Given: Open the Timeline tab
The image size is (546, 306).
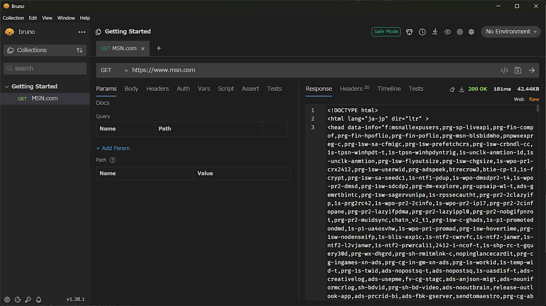Looking at the screenshot, I should [389, 89].
